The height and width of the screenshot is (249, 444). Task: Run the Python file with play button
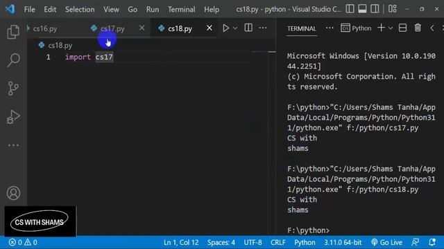coord(225,28)
